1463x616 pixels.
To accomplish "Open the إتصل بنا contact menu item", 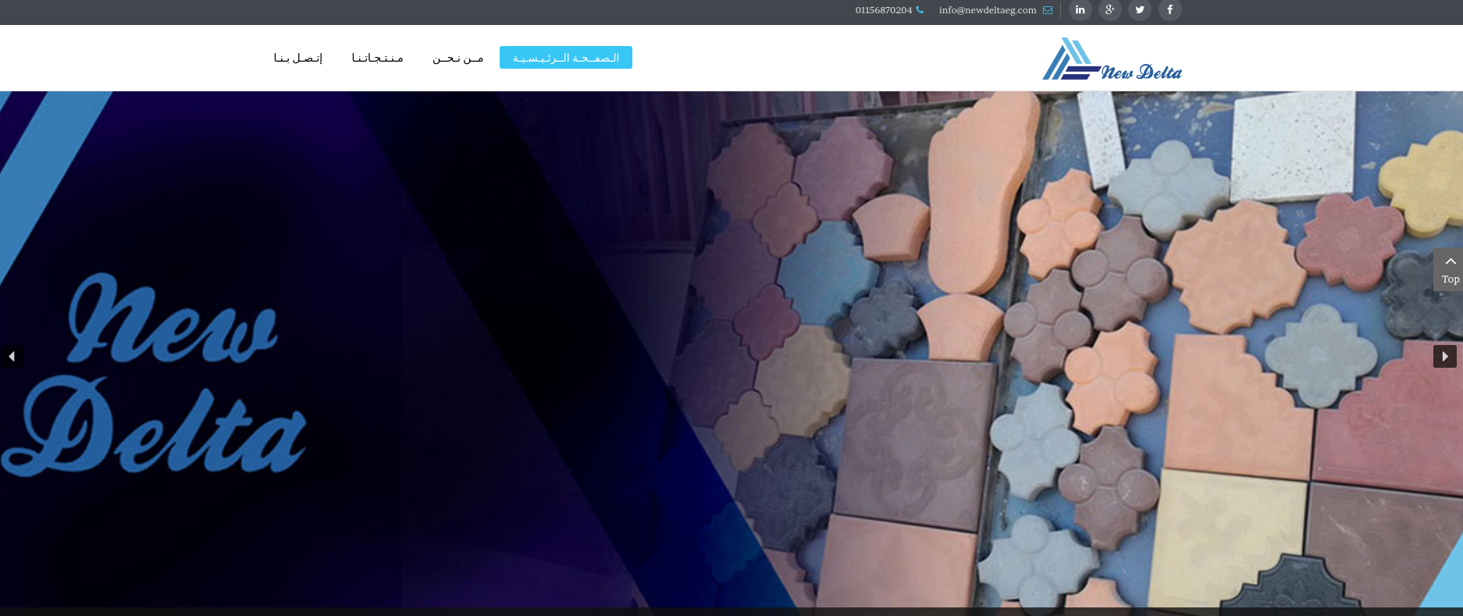I will coord(297,58).
